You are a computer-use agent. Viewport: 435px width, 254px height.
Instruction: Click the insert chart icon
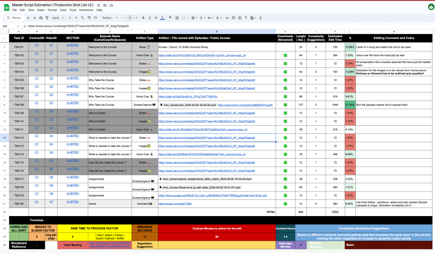click(240, 18)
